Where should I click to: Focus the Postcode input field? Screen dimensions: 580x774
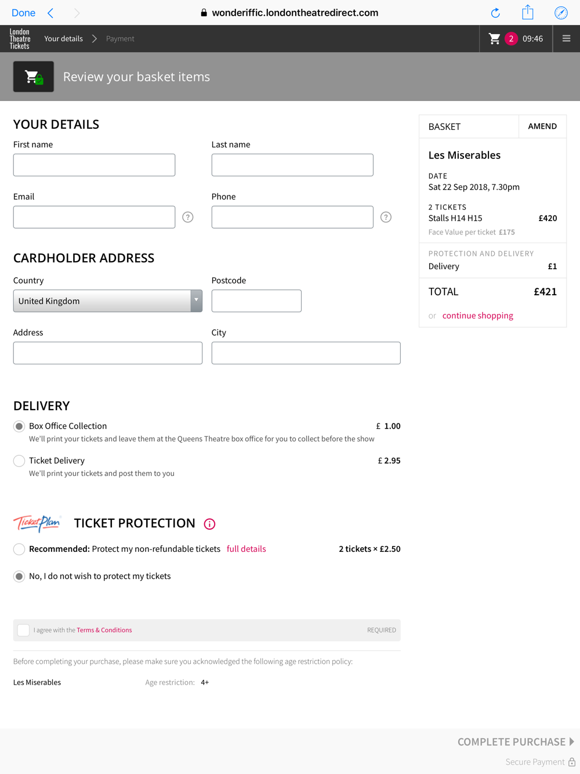pyautogui.click(x=256, y=301)
